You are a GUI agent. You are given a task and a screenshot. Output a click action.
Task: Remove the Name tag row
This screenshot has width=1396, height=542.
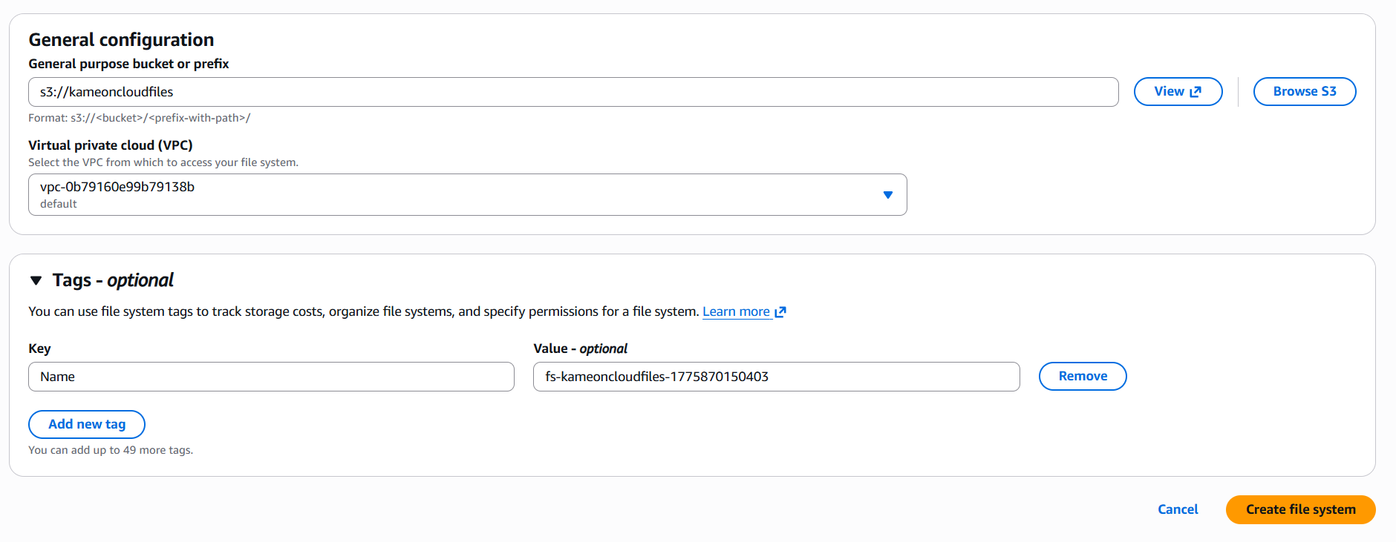pos(1082,377)
